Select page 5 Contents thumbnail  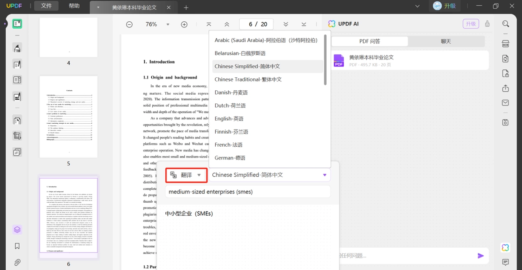click(68, 117)
